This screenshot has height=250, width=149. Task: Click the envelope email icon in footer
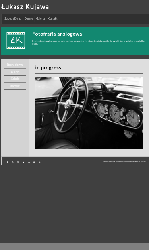[34, 162]
